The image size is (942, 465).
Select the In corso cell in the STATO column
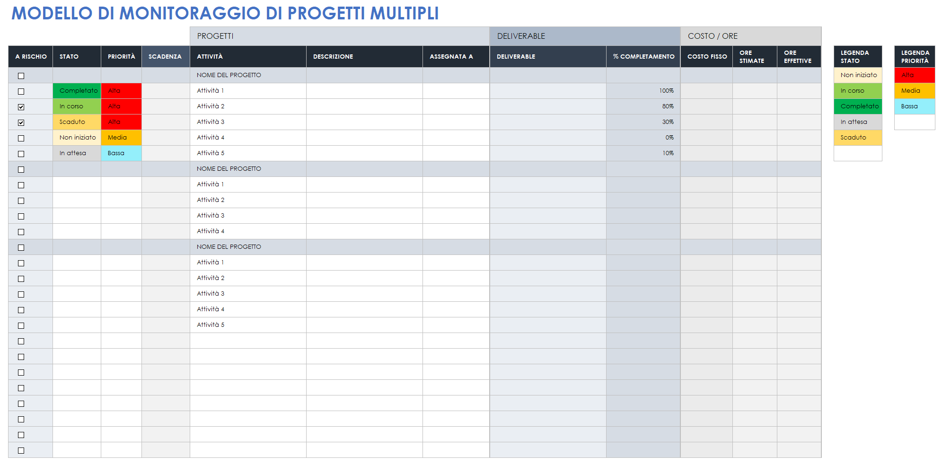[77, 106]
